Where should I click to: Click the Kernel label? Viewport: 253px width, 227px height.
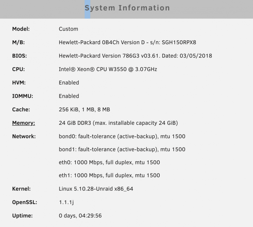[x=21, y=189]
